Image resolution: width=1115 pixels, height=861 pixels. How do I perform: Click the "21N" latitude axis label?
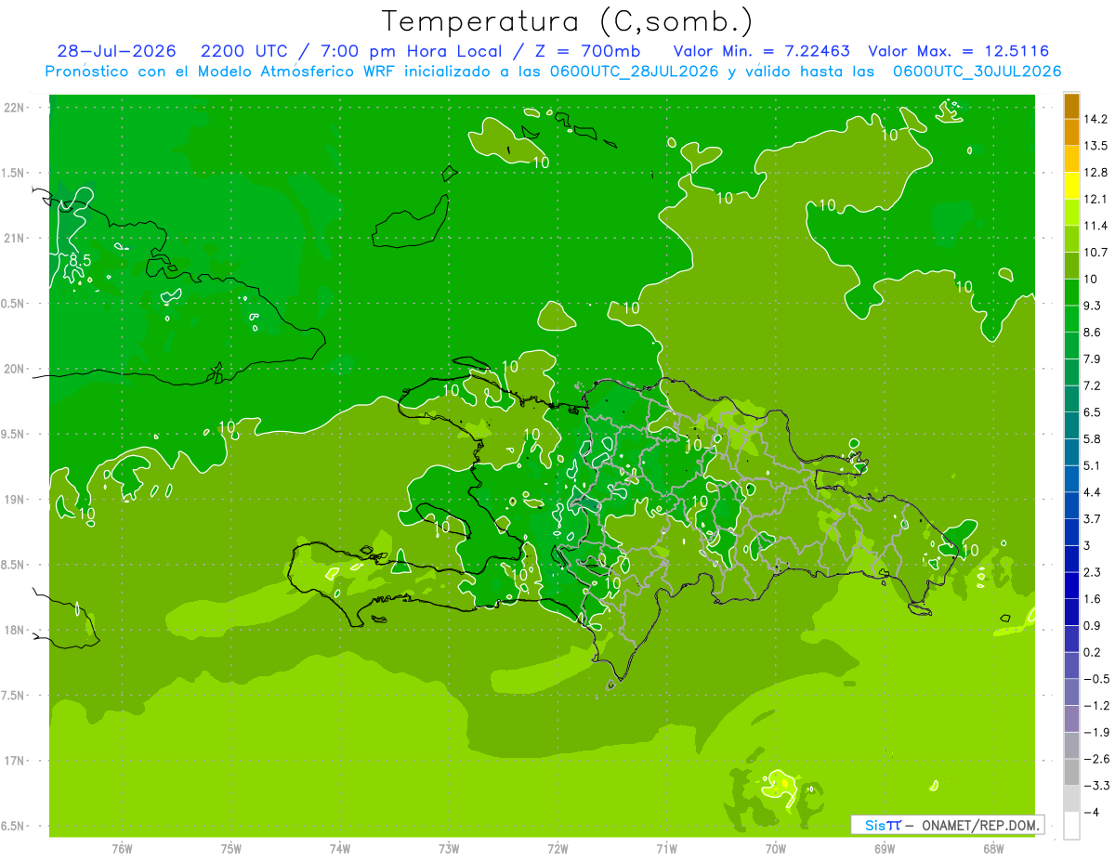pyautogui.click(x=13, y=239)
